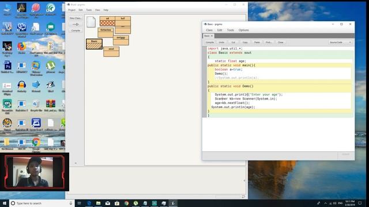Open Project menu in BlueJ main window
The height and width of the screenshot is (207, 369).
tap(71, 10)
